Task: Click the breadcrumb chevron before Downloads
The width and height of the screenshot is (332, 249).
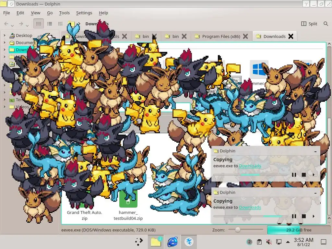Action: (79, 23)
